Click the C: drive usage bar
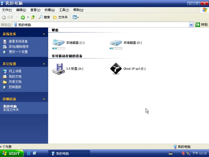 coord(59,48)
